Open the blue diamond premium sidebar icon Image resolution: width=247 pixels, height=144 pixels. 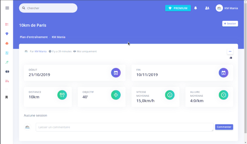(7, 34)
